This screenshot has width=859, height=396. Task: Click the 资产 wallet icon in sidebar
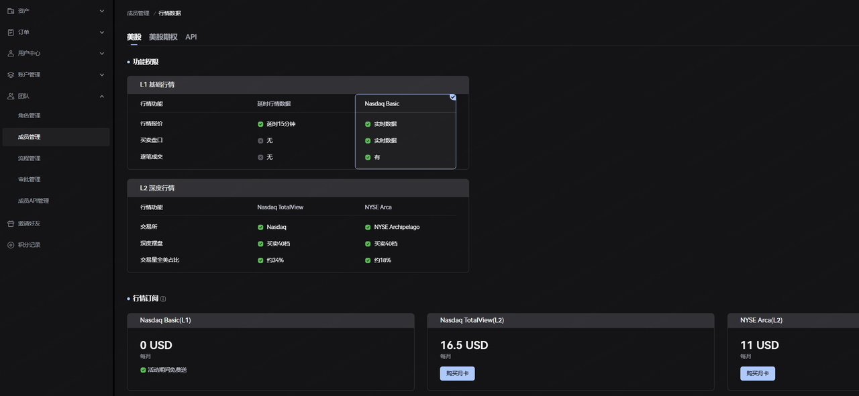11,11
